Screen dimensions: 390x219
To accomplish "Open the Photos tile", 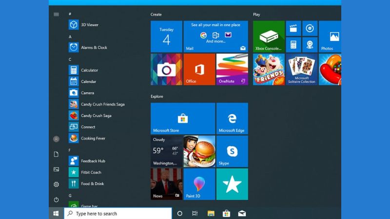I will coord(330,36).
